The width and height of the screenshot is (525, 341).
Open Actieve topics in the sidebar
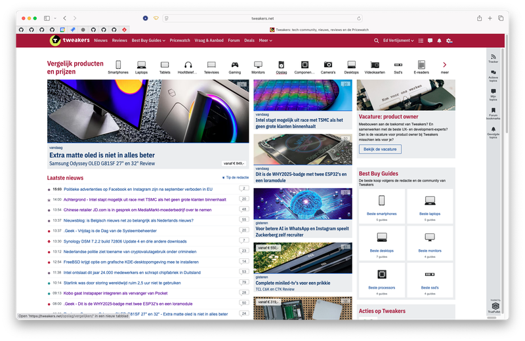coord(493,76)
